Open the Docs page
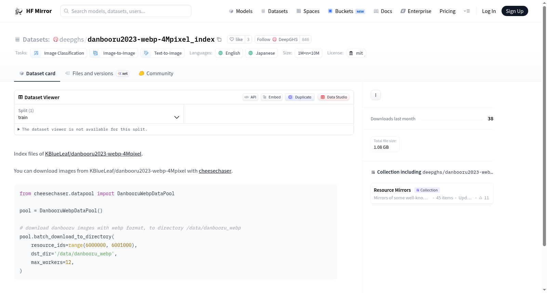The height and width of the screenshot is (293, 547). [x=383, y=11]
